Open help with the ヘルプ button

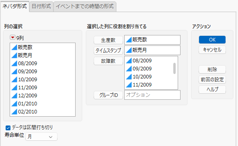[x=212, y=89]
